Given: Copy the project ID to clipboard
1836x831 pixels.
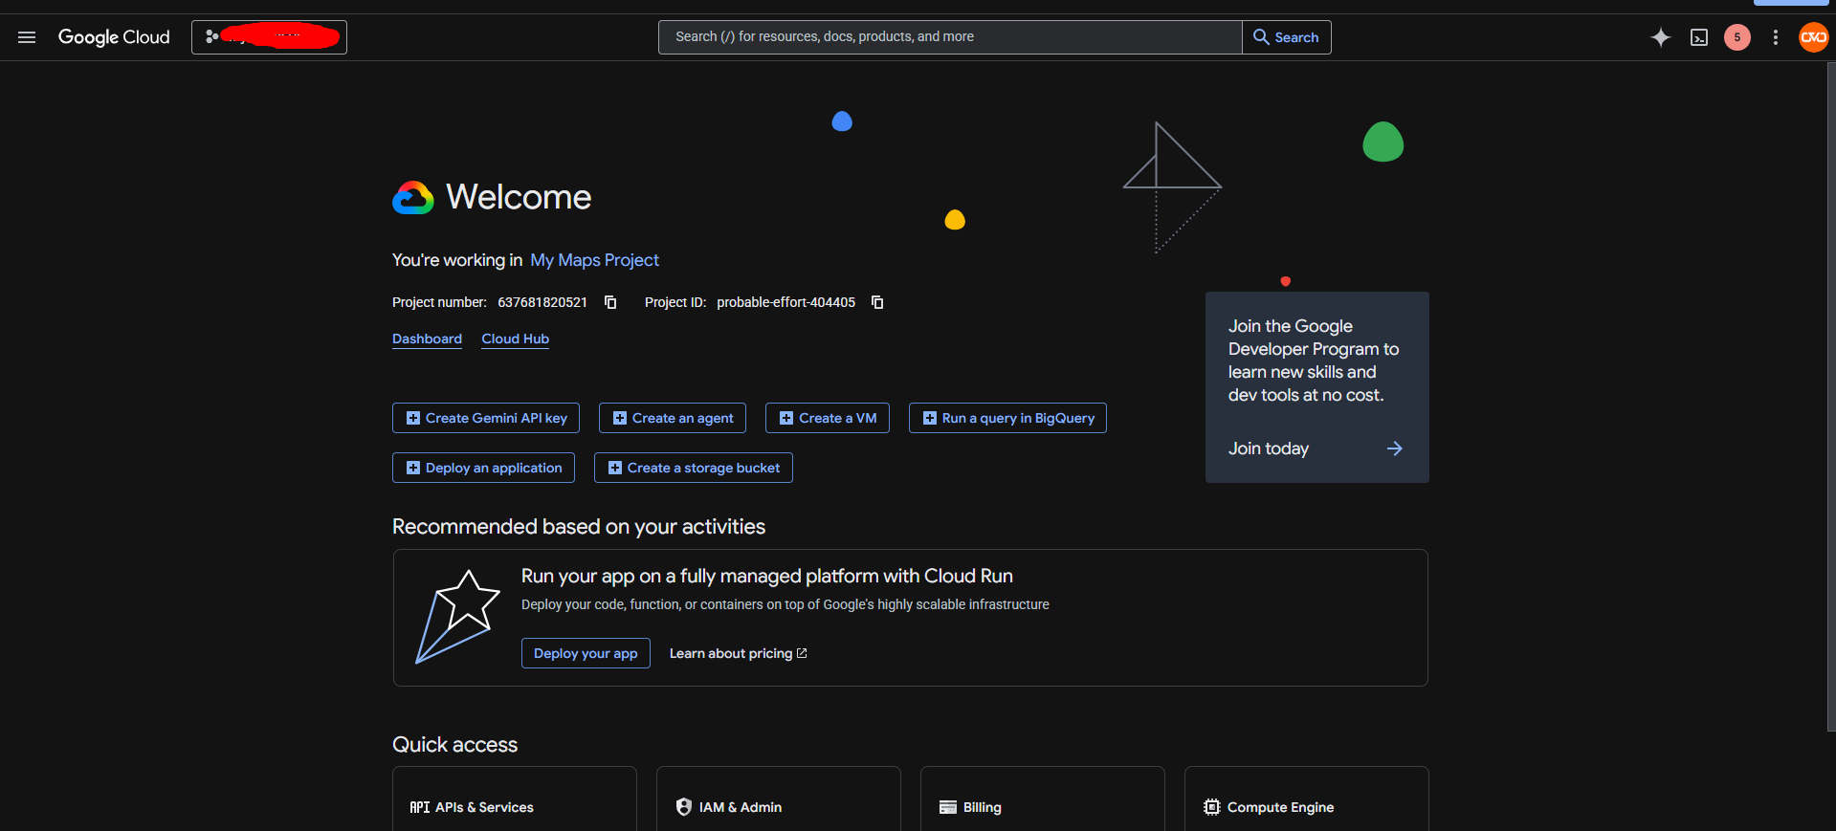Looking at the screenshot, I should tap(877, 302).
